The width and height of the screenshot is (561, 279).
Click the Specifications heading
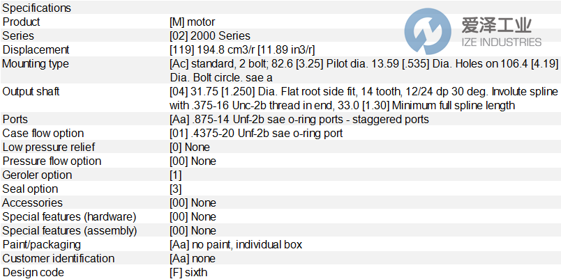(x=37, y=8)
